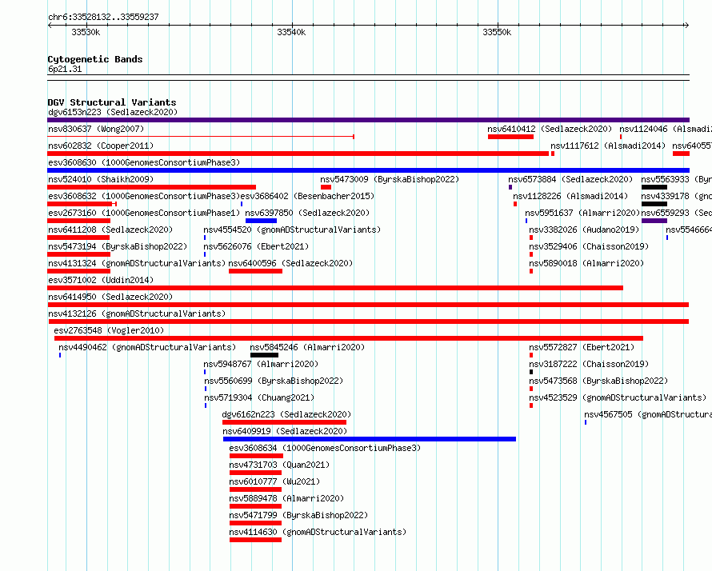Select the black bar under nsv5845246
Image resolution: width=712 pixels, height=571 pixels.
(x=264, y=355)
